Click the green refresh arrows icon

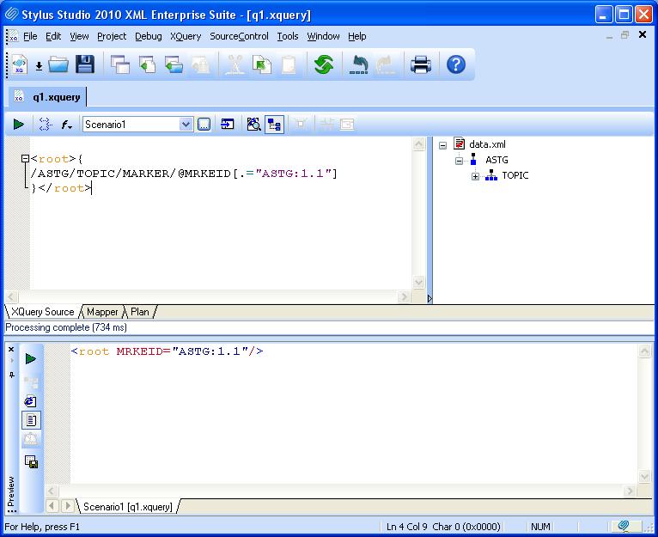(324, 64)
